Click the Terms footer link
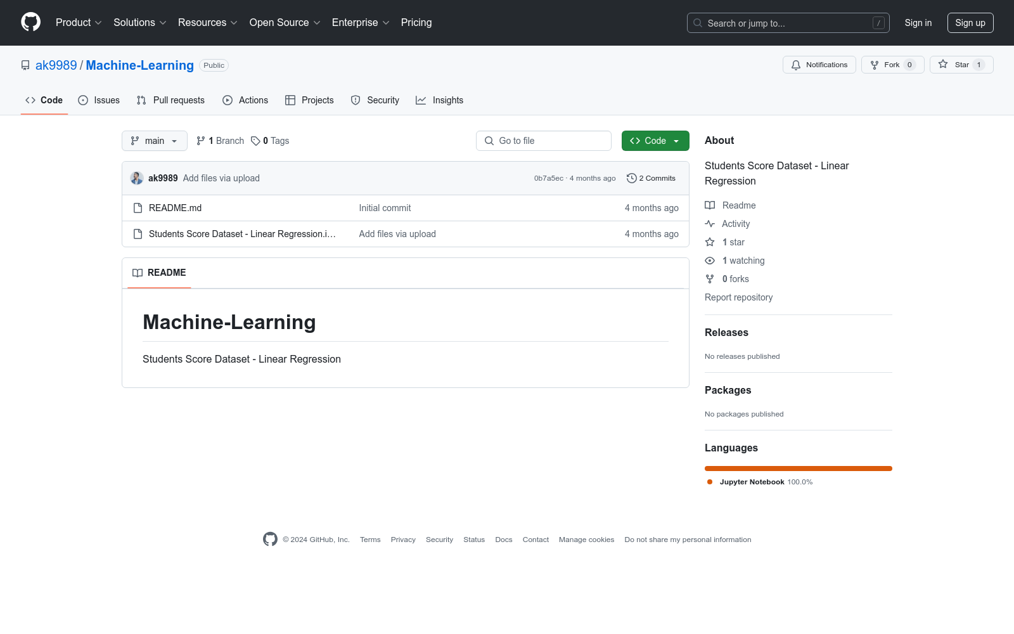1014x634 pixels. (x=370, y=540)
